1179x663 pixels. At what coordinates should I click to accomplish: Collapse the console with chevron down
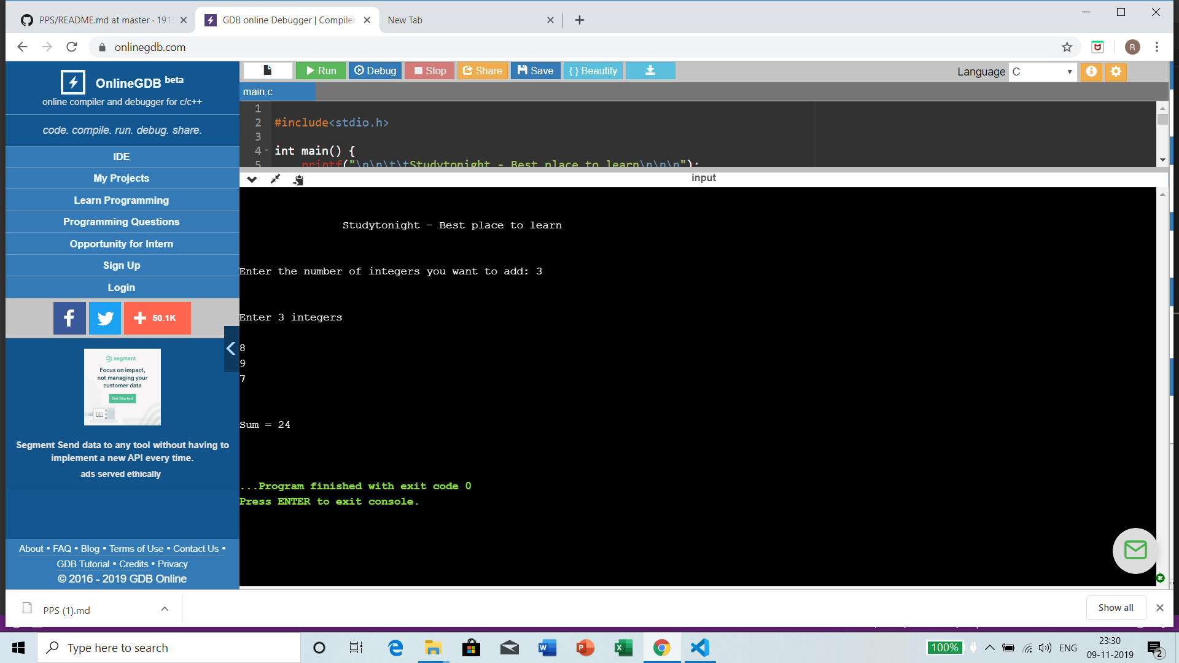pyautogui.click(x=252, y=179)
